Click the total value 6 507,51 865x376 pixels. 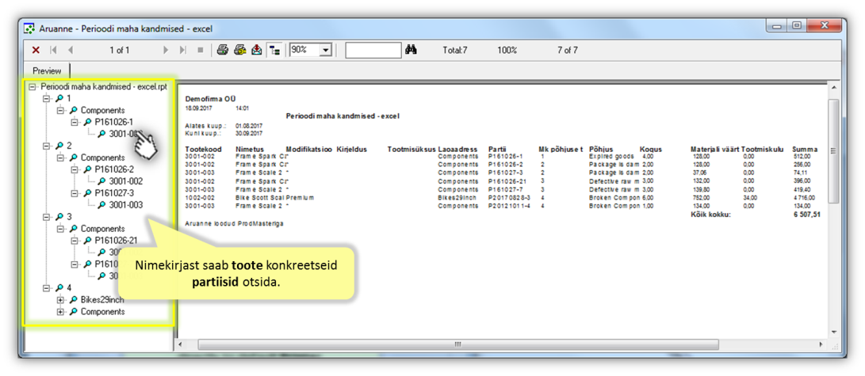tap(806, 215)
